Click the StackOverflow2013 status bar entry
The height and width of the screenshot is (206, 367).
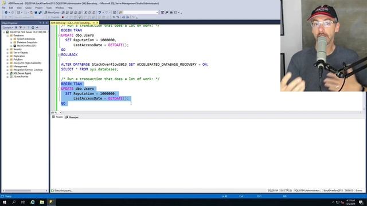point(333,191)
